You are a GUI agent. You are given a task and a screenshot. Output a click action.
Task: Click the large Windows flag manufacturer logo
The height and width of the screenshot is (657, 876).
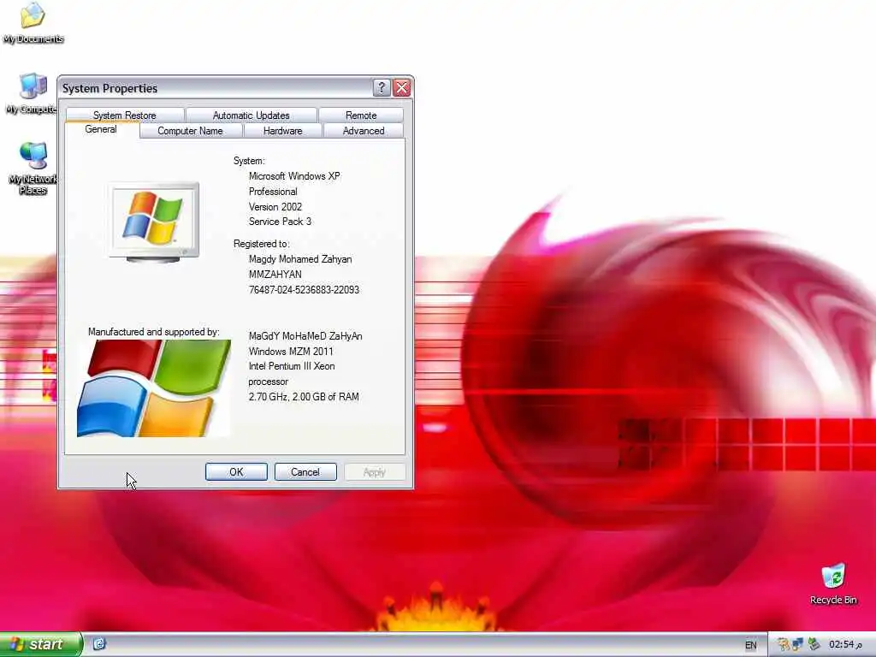point(154,388)
